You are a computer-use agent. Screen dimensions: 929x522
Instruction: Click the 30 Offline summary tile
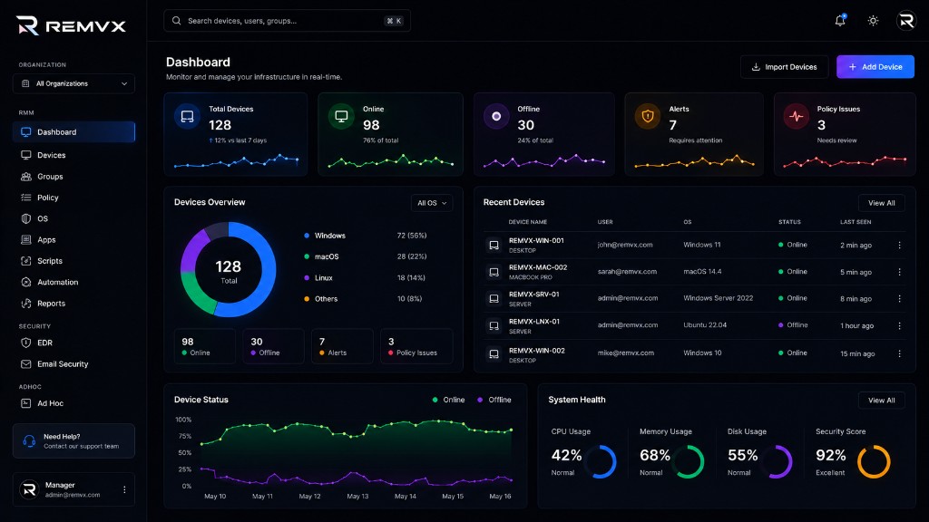point(273,346)
